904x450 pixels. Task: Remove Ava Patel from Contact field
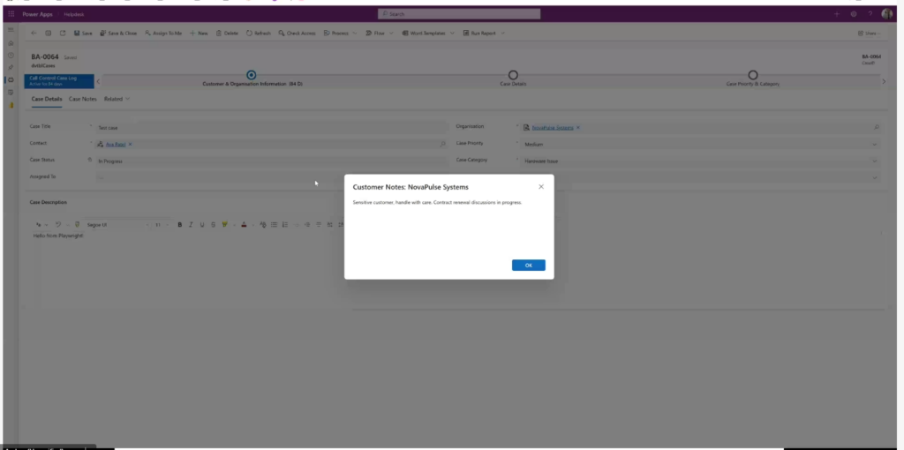[131, 144]
